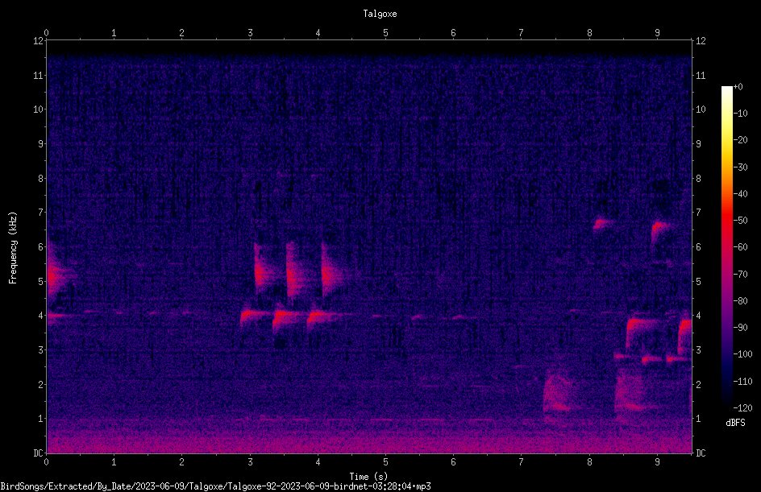Click the "-80" value on the dBFS scale
This screenshot has width=761, height=492.
point(741,301)
